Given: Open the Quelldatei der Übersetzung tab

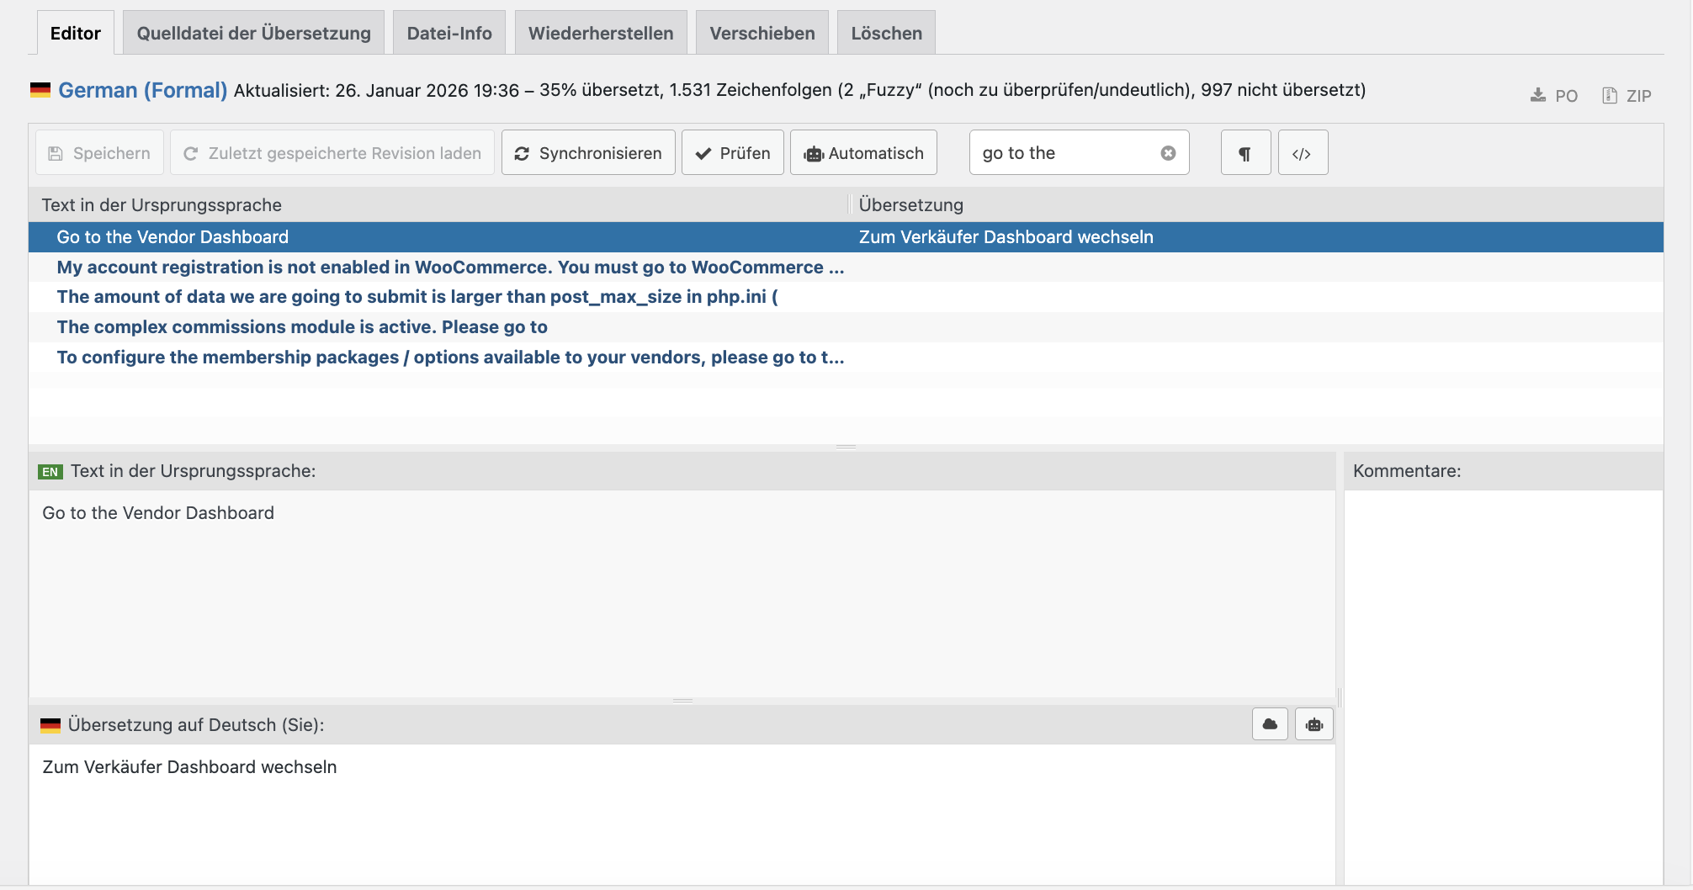Looking at the screenshot, I should coord(253,34).
